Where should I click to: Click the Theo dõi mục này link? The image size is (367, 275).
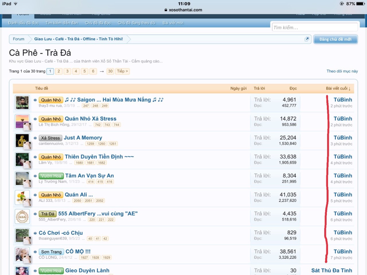tap(342, 71)
